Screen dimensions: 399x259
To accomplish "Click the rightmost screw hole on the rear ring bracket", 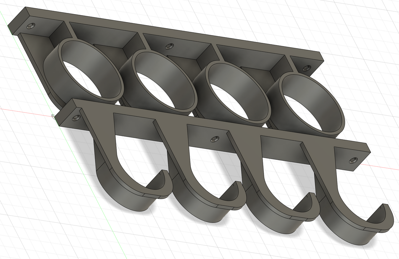I will (x=306, y=68).
